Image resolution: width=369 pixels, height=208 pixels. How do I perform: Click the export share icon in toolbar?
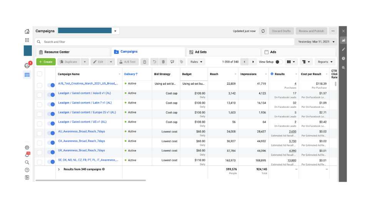point(172,62)
